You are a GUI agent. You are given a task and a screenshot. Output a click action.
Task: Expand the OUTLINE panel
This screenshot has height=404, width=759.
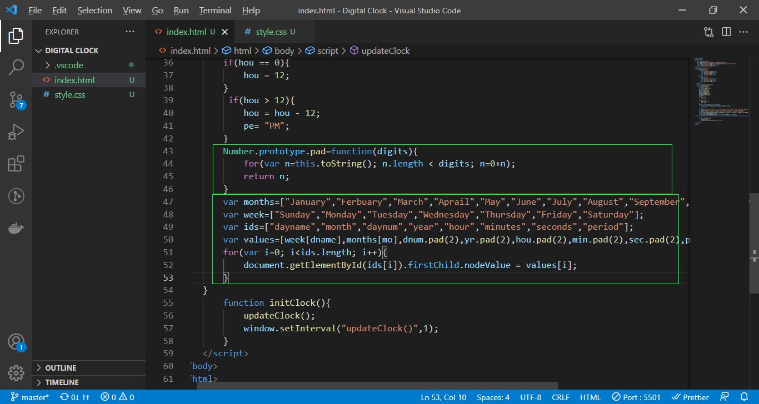(x=89, y=368)
